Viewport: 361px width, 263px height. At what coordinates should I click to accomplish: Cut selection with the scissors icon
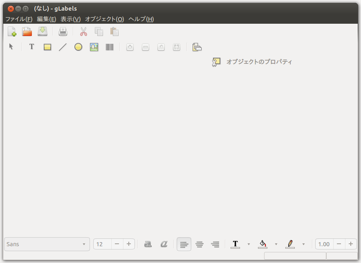pos(83,31)
